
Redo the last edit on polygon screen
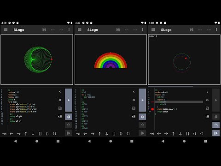(x=209, y=30)
